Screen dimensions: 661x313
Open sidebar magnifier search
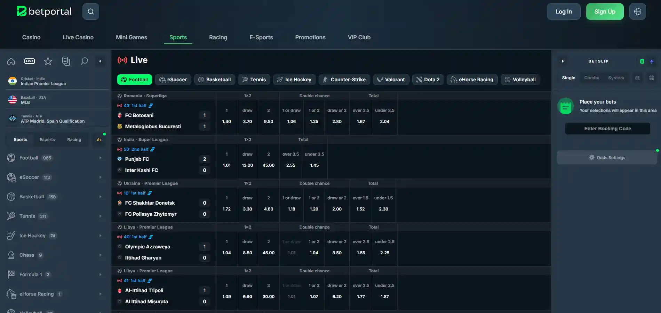click(x=84, y=61)
